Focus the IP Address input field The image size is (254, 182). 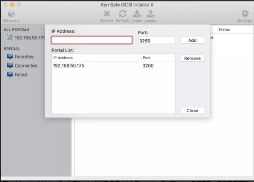tap(92, 40)
